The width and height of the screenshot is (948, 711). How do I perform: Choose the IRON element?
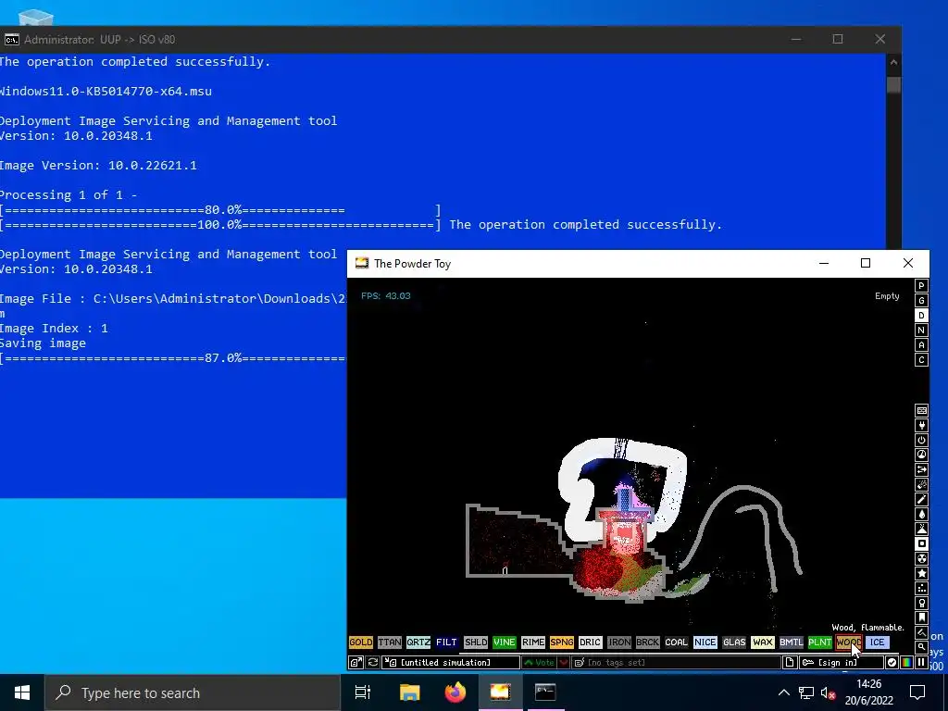(619, 642)
